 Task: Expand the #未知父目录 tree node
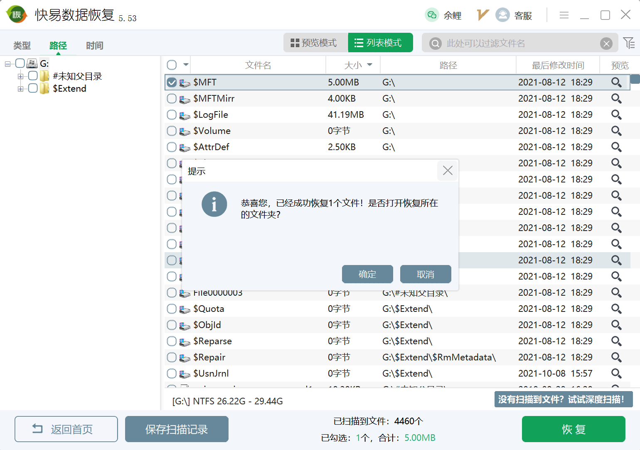[x=20, y=76]
